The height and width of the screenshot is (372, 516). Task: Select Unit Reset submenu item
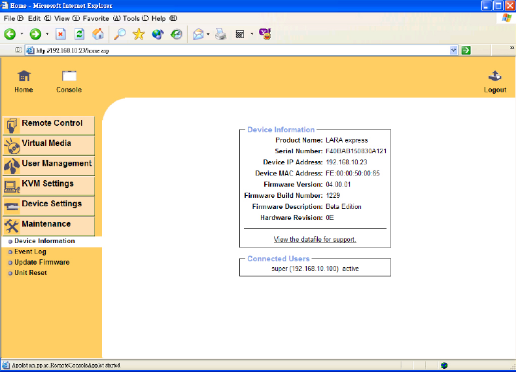[31, 273]
